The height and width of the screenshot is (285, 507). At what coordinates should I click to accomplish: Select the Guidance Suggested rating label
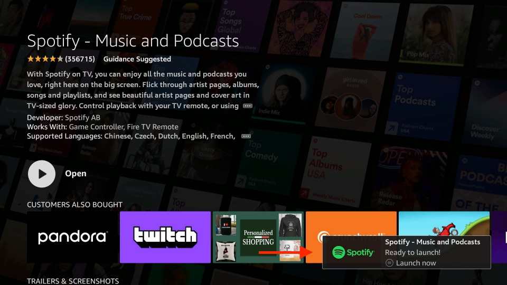click(x=137, y=59)
